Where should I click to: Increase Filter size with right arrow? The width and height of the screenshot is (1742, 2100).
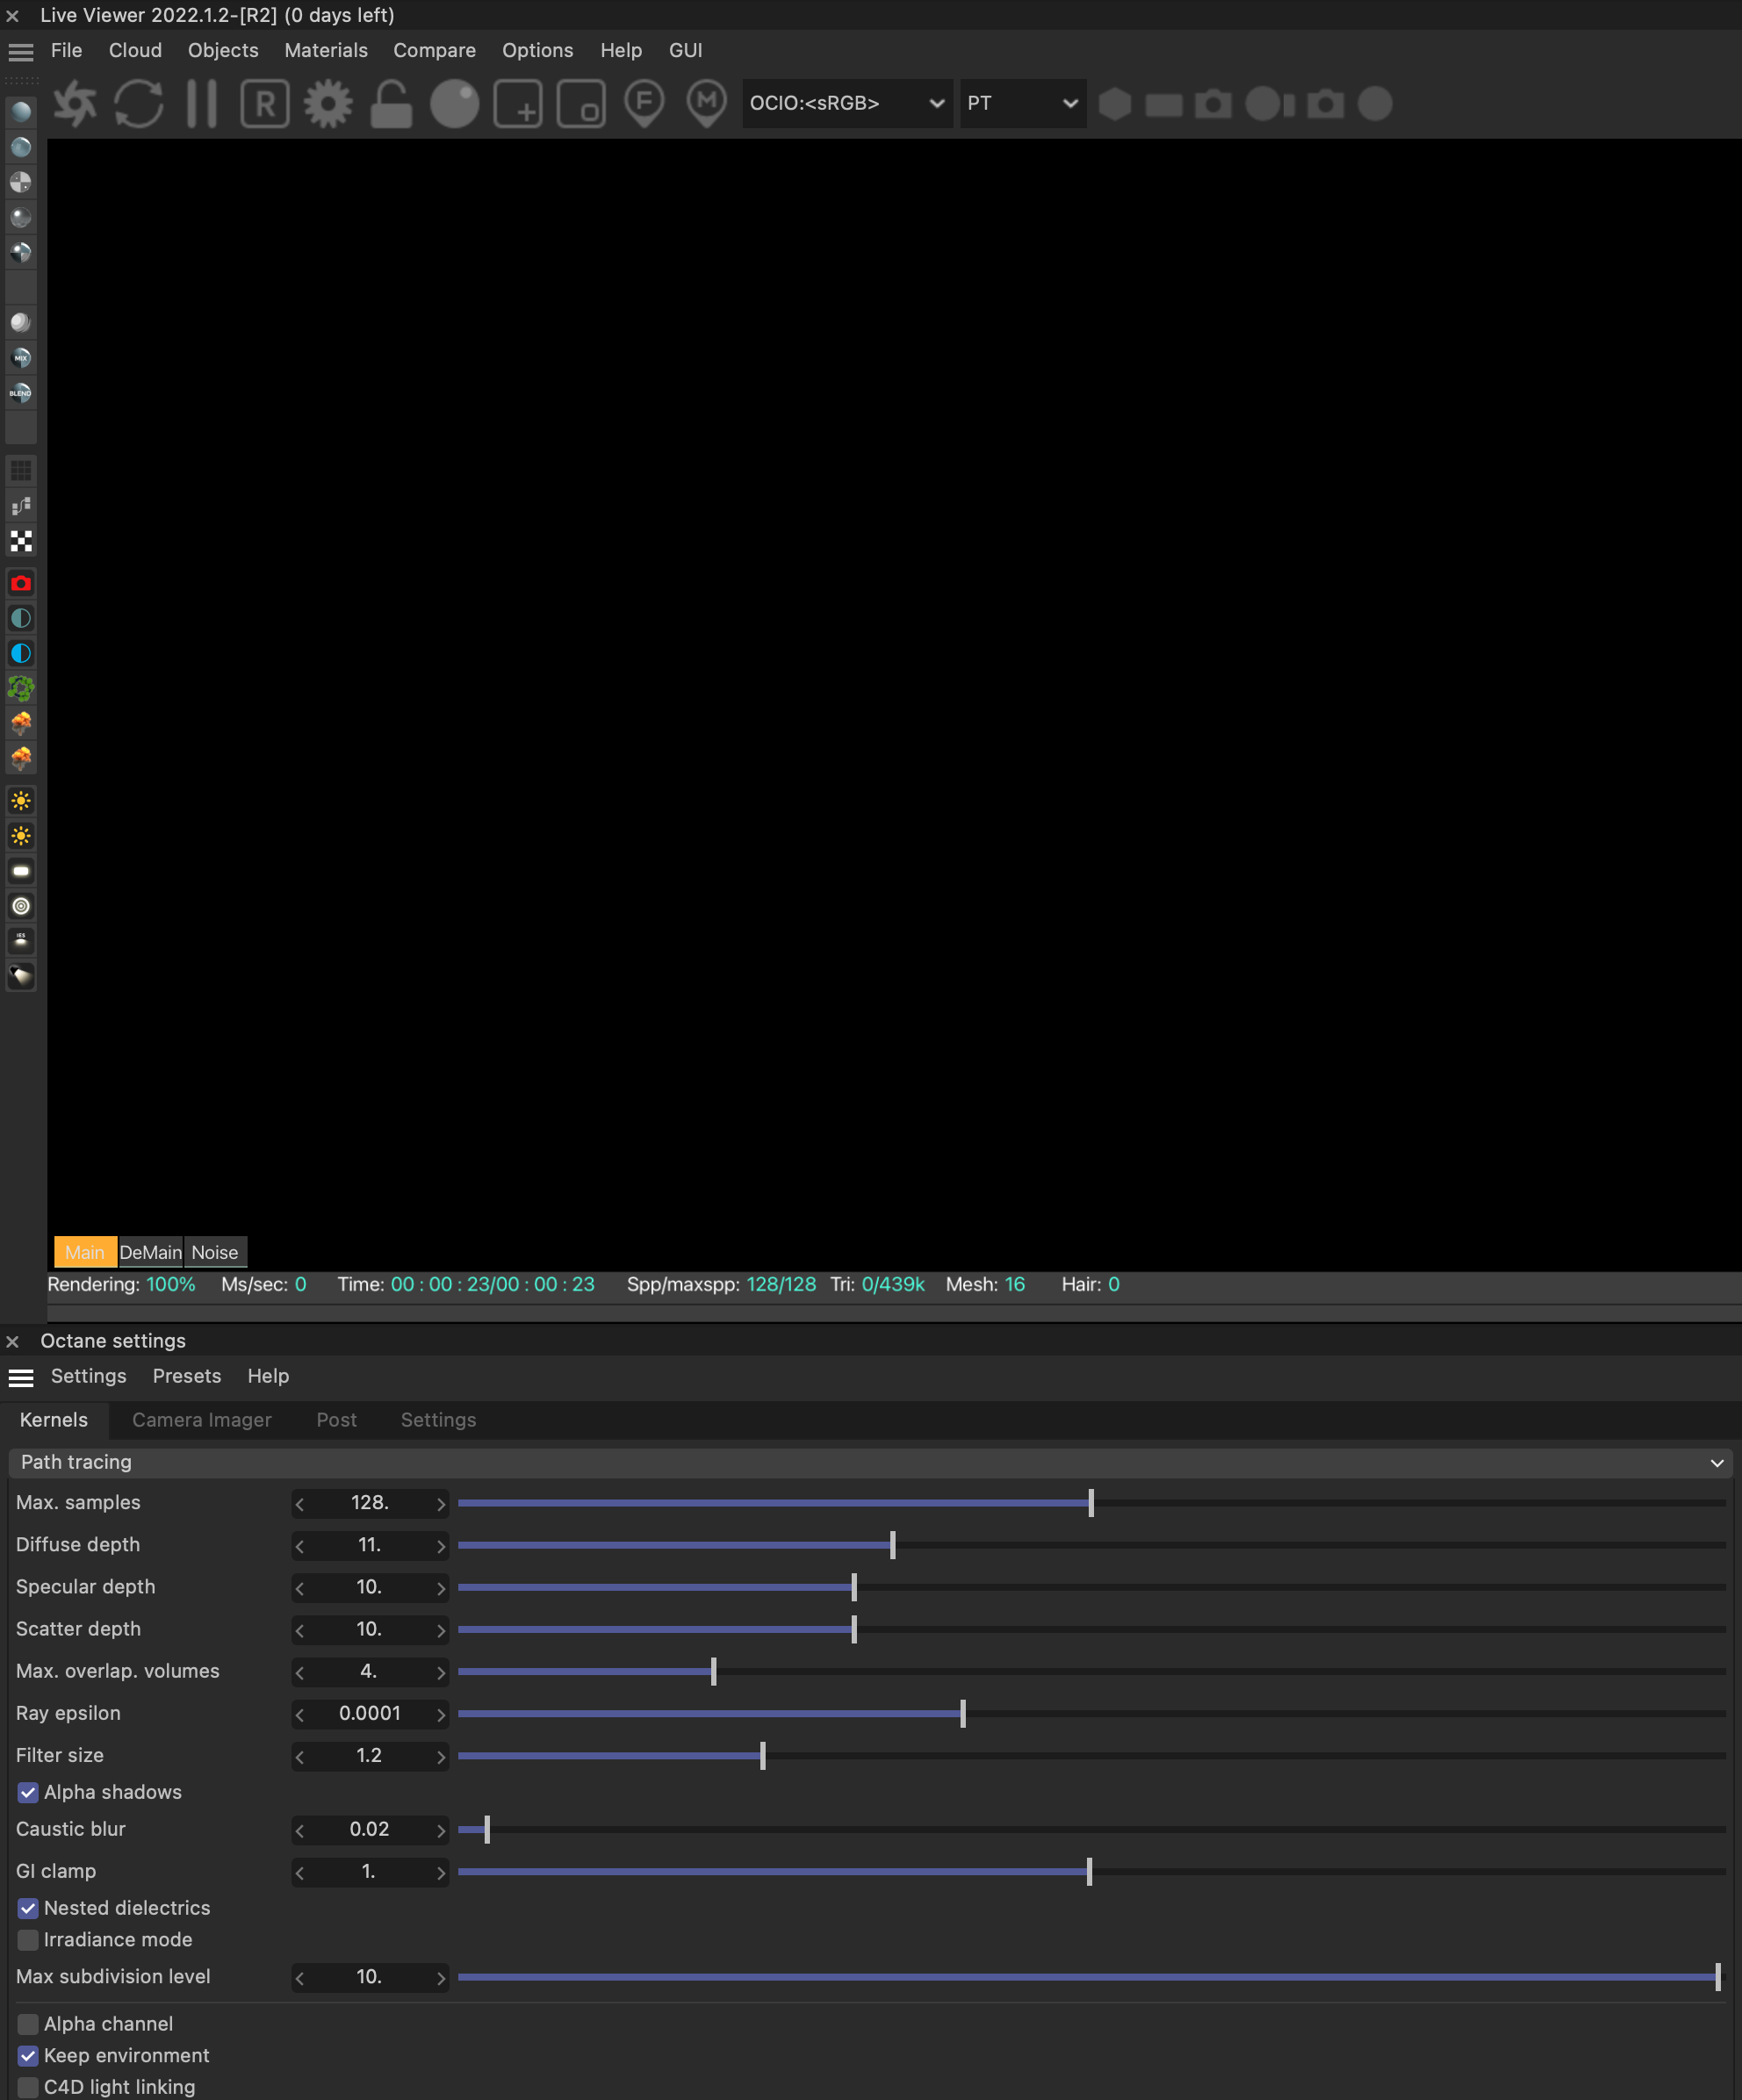[440, 1756]
